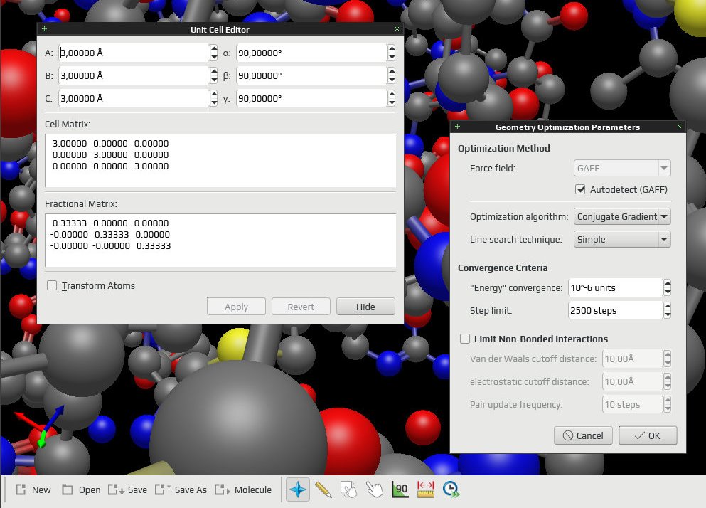706x508 pixels.
Task: Click the Step limit 2500 steps field
Action: 616,311
